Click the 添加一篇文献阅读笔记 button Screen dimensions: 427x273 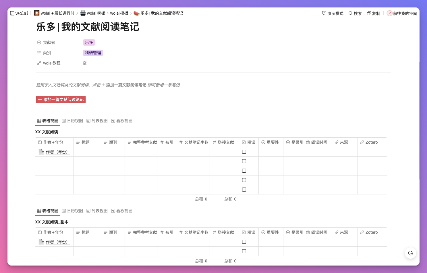[61, 100]
